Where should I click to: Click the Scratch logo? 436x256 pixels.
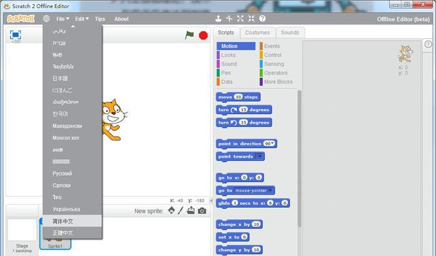21,19
